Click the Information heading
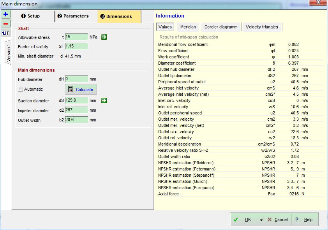Viewport: 328px width, 230px height. pyautogui.click(x=170, y=16)
